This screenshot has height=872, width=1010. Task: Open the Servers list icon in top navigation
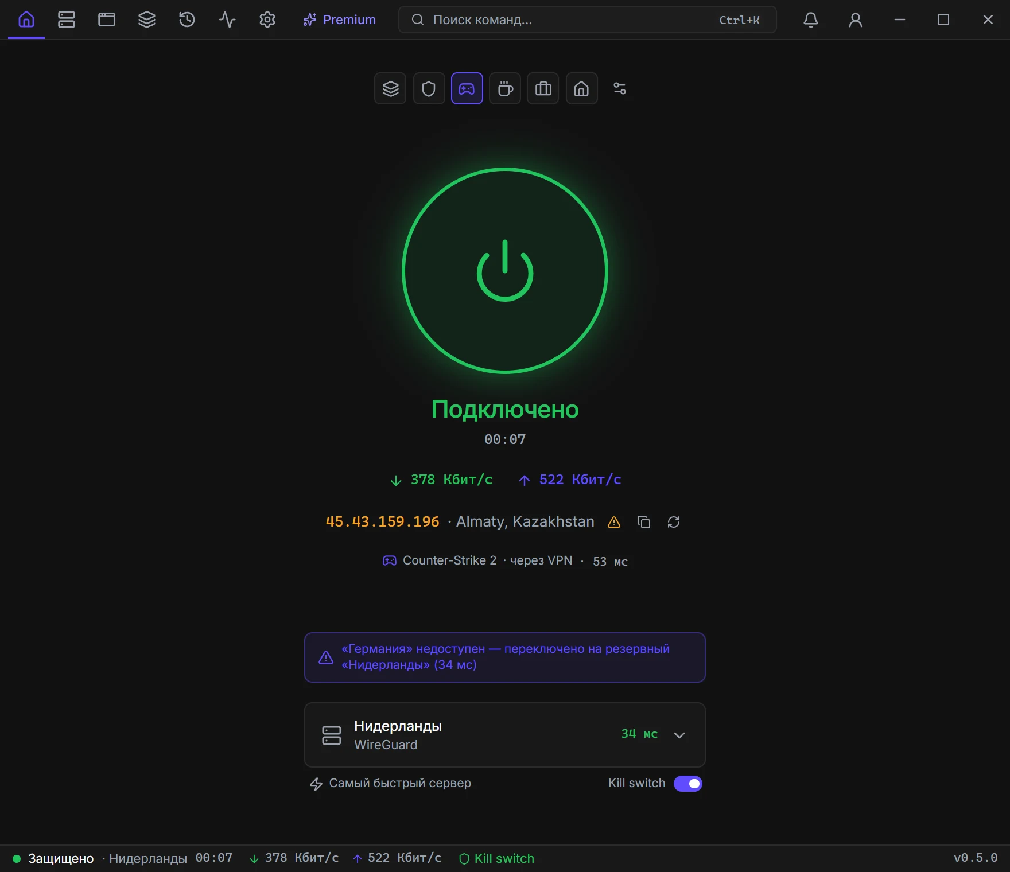click(x=67, y=20)
